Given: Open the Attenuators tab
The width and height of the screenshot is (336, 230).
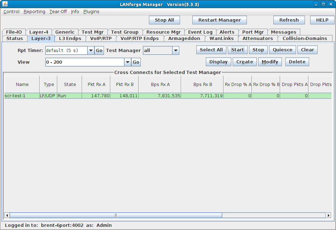Looking at the screenshot, I should tap(258, 38).
